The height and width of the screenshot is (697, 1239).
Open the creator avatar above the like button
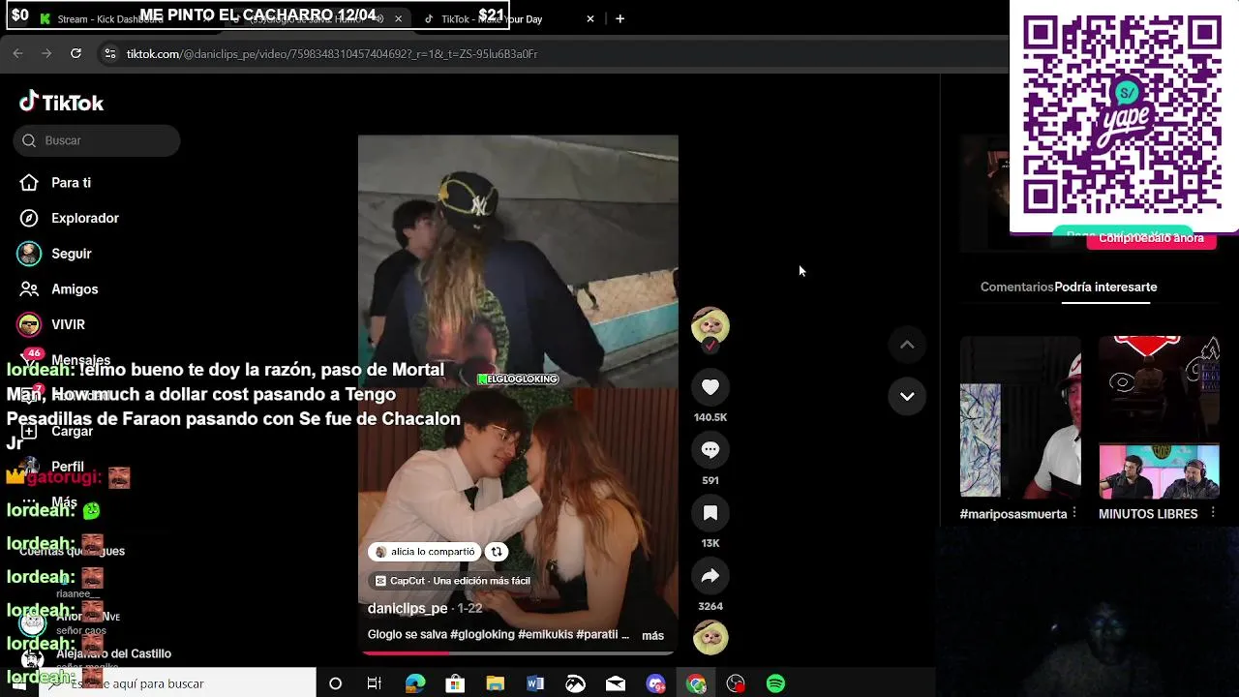(x=710, y=326)
